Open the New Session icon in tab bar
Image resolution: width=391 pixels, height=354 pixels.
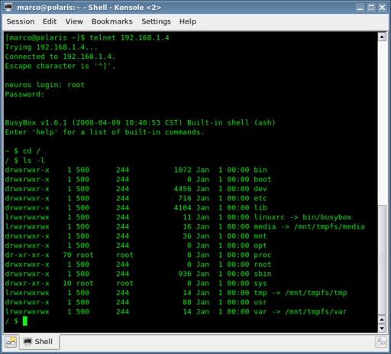click(x=11, y=342)
